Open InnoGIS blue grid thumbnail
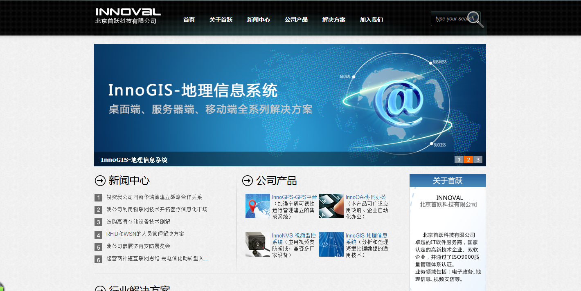Screen dimensions: 581x291 (x=331, y=244)
